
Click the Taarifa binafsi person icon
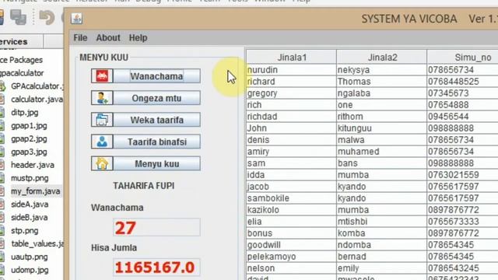coord(102,142)
